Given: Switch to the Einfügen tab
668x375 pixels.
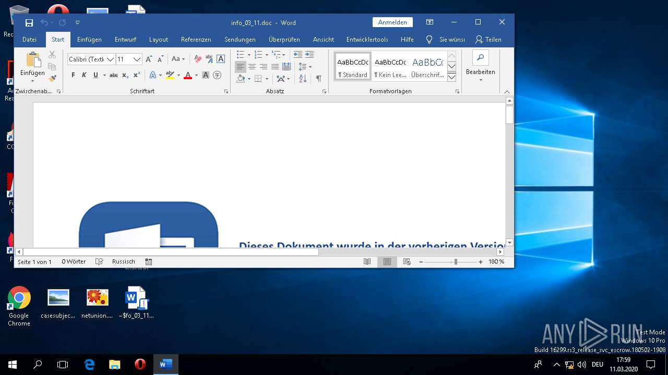Looking at the screenshot, I should (89, 40).
